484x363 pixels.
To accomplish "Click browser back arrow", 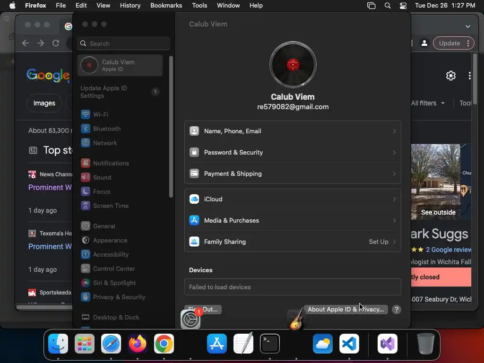I will 26,43.
